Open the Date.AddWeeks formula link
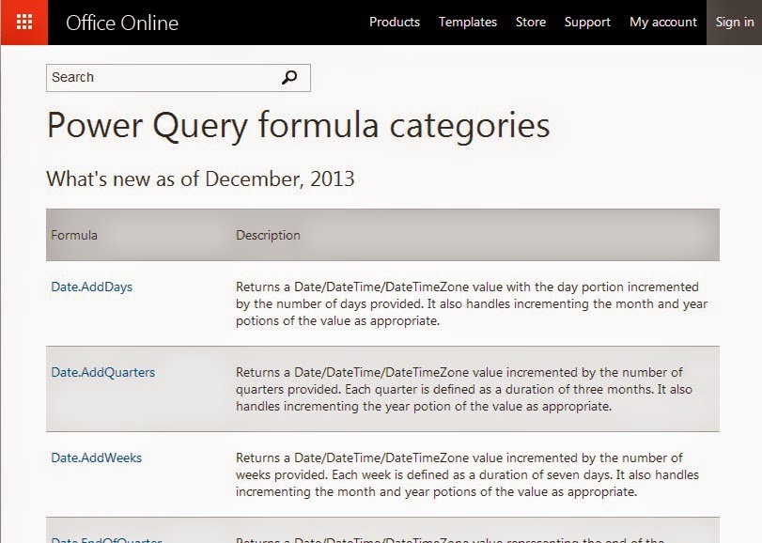762x543 pixels. pyautogui.click(x=96, y=458)
